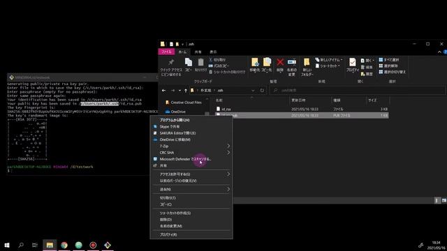Select OneDrive in Explorer sidebar
This screenshot has height=251, width=447.
(x=176, y=112)
